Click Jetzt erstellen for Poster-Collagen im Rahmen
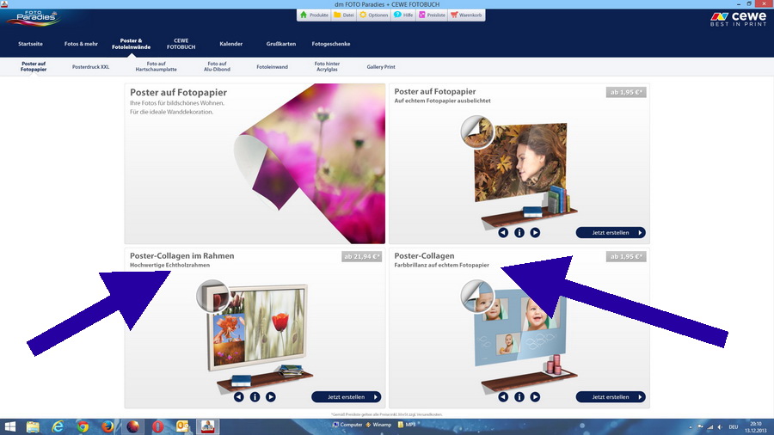 346,396
